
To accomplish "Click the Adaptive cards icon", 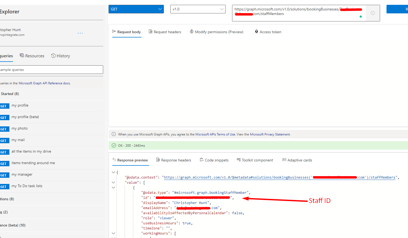I will pos(284,160).
